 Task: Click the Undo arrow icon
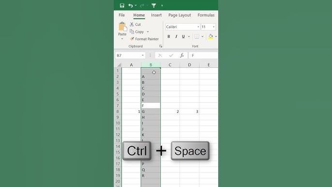coord(131,5)
